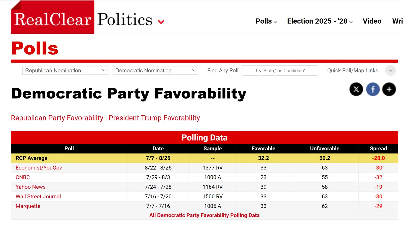Go to the Video section
403x227 pixels.
coord(372,21)
